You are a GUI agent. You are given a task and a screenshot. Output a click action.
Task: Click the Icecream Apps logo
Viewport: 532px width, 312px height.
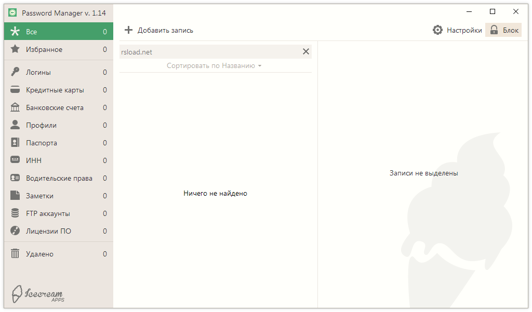click(x=37, y=294)
